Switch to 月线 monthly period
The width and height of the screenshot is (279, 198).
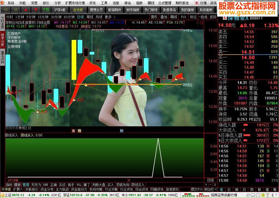99,17
